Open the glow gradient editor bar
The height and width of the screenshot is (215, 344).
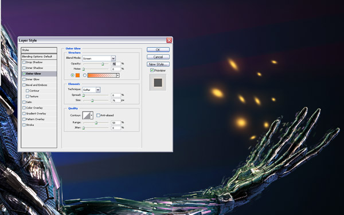pyautogui.click(x=102, y=75)
